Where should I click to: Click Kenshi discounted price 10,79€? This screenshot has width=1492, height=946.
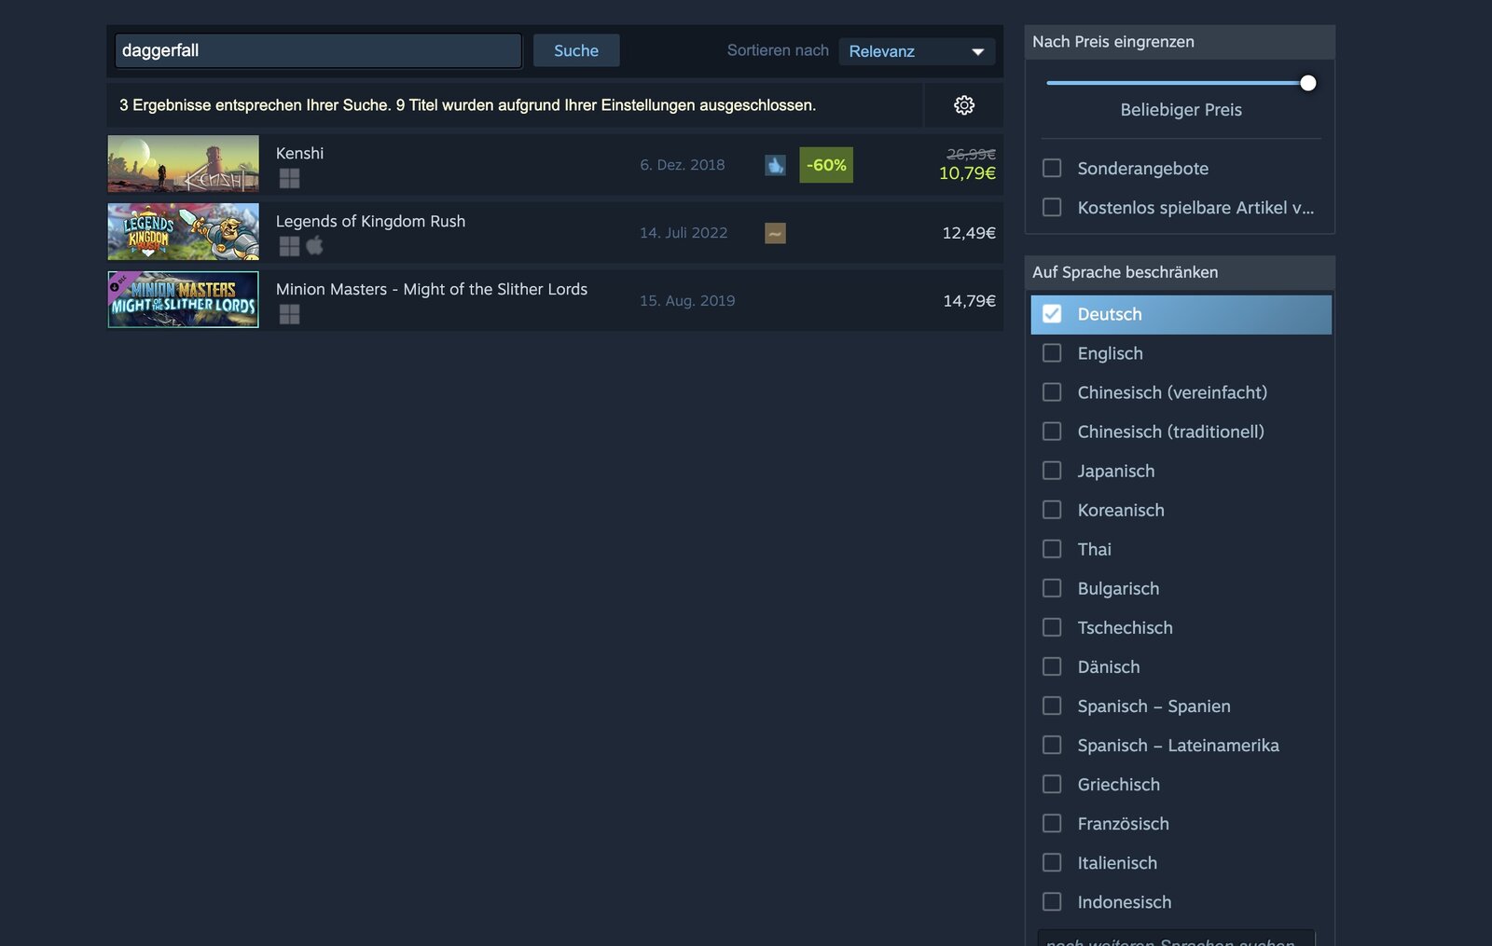point(967,173)
